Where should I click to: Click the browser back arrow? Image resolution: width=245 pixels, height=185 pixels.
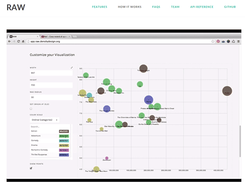9,41
